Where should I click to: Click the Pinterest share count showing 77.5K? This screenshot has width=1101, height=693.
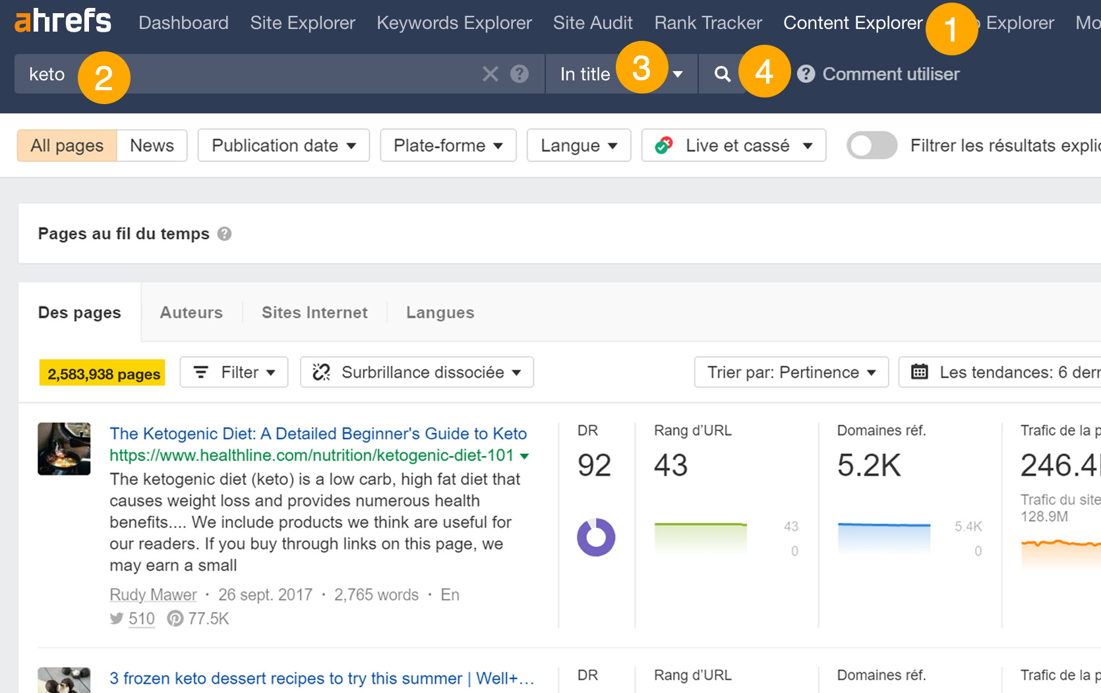click(206, 619)
